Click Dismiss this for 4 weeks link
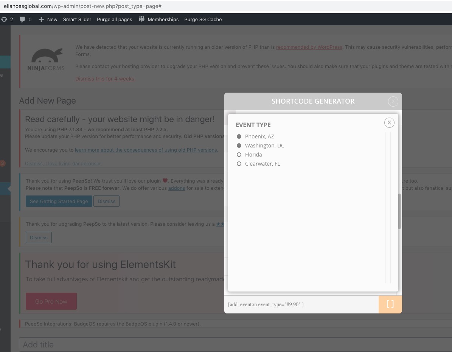 click(x=105, y=79)
